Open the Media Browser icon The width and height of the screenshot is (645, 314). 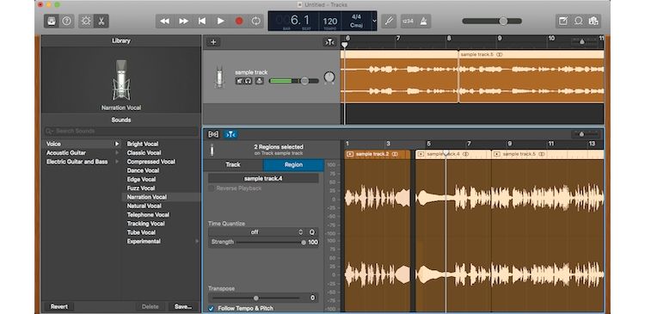tap(593, 21)
